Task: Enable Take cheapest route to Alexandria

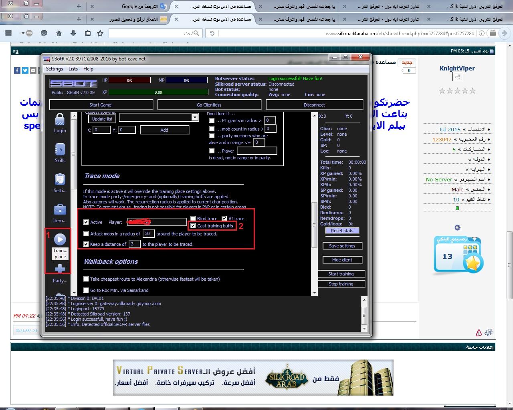Action: 86,279
